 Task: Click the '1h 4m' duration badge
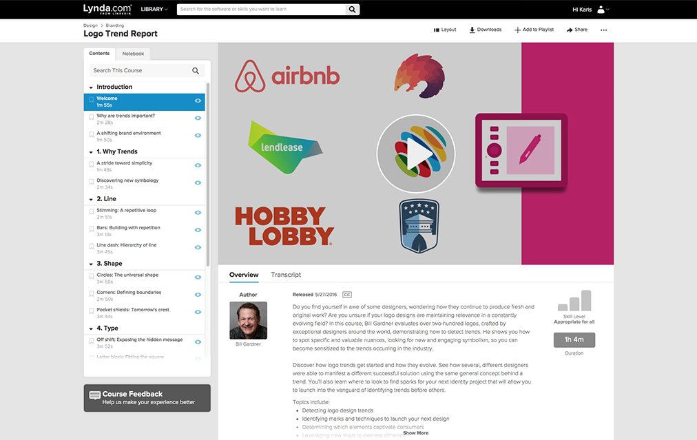[574, 340]
